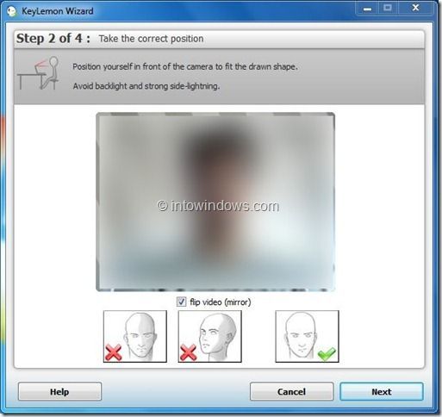Image resolution: width=442 pixels, height=417 pixels.
Task: Cancel the KeyLemon wizard
Action: (291, 392)
